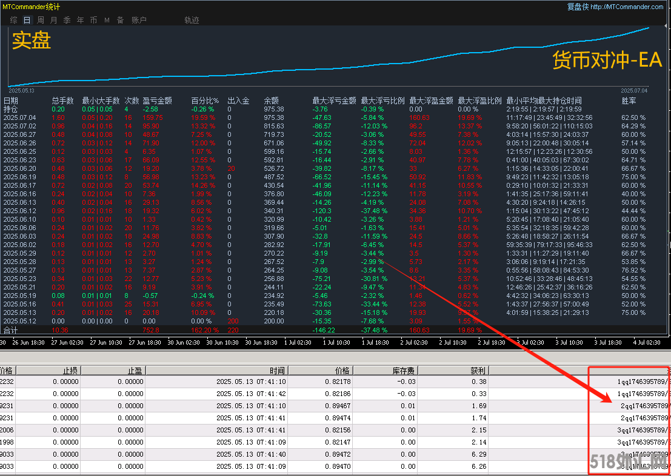Click the 时间 column header in order table
Viewport: 671px width, 476px height.
click(x=217, y=371)
